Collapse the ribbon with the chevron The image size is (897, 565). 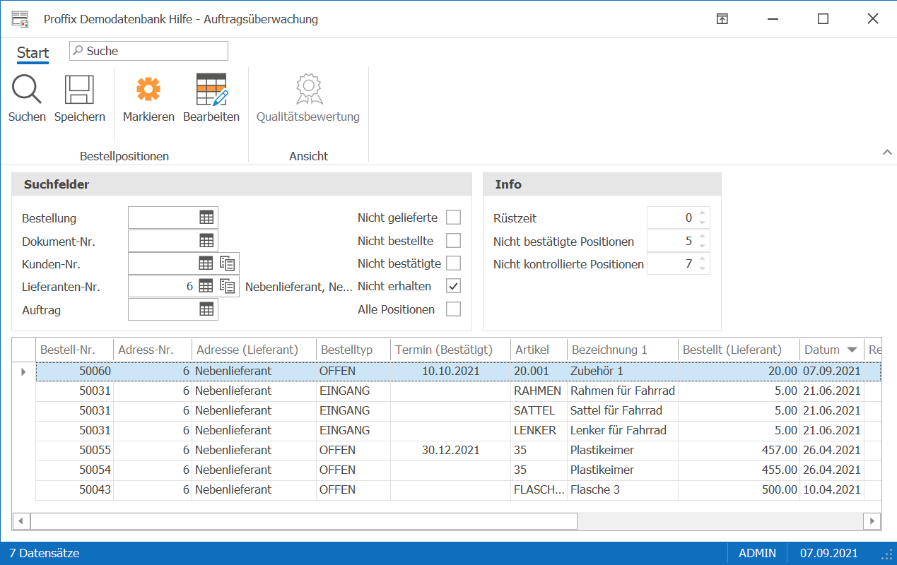(x=886, y=153)
